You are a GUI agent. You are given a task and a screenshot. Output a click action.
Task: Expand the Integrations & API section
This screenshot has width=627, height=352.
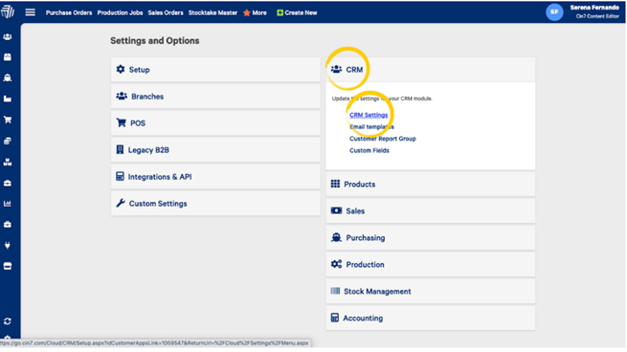click(215, 177)
